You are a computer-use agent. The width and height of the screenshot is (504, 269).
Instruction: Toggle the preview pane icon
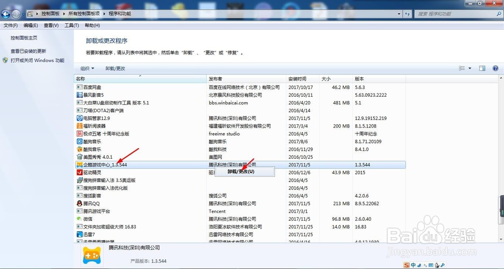click(x=482, y=68)
